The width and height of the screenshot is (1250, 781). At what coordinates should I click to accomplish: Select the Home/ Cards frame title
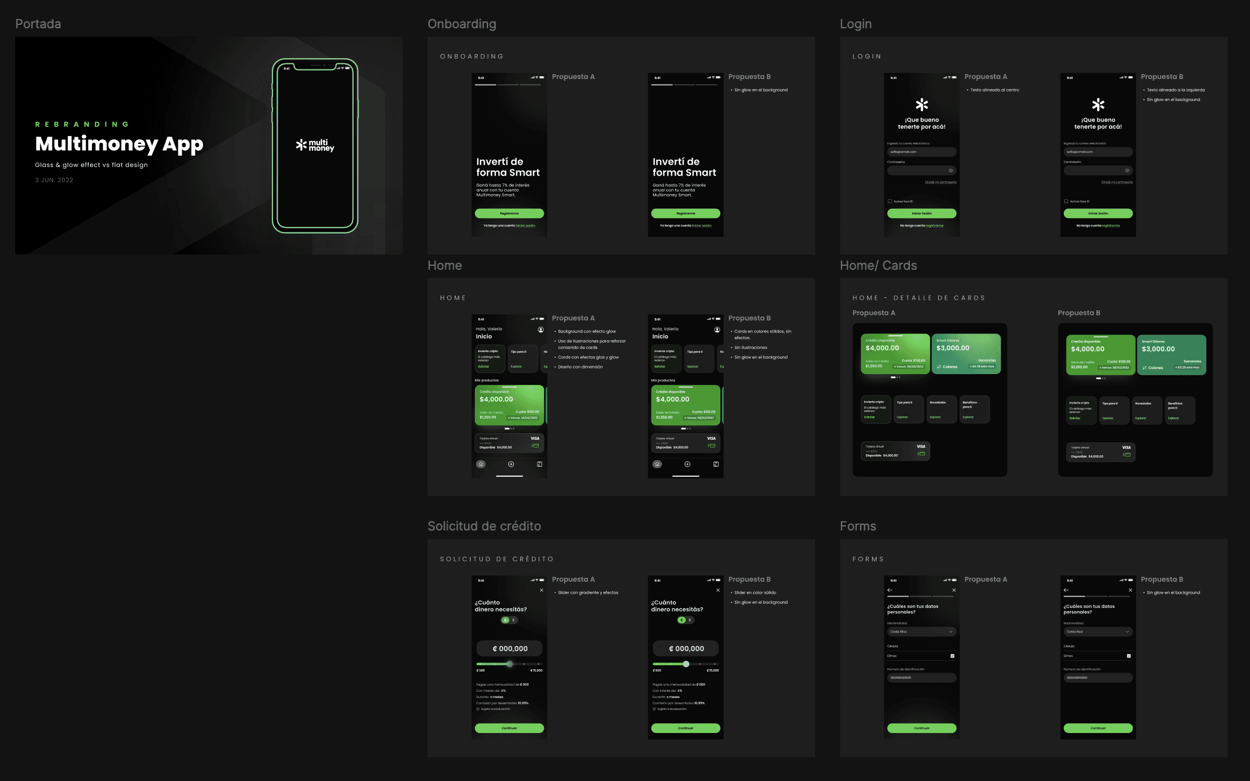(x=878, y=265)
